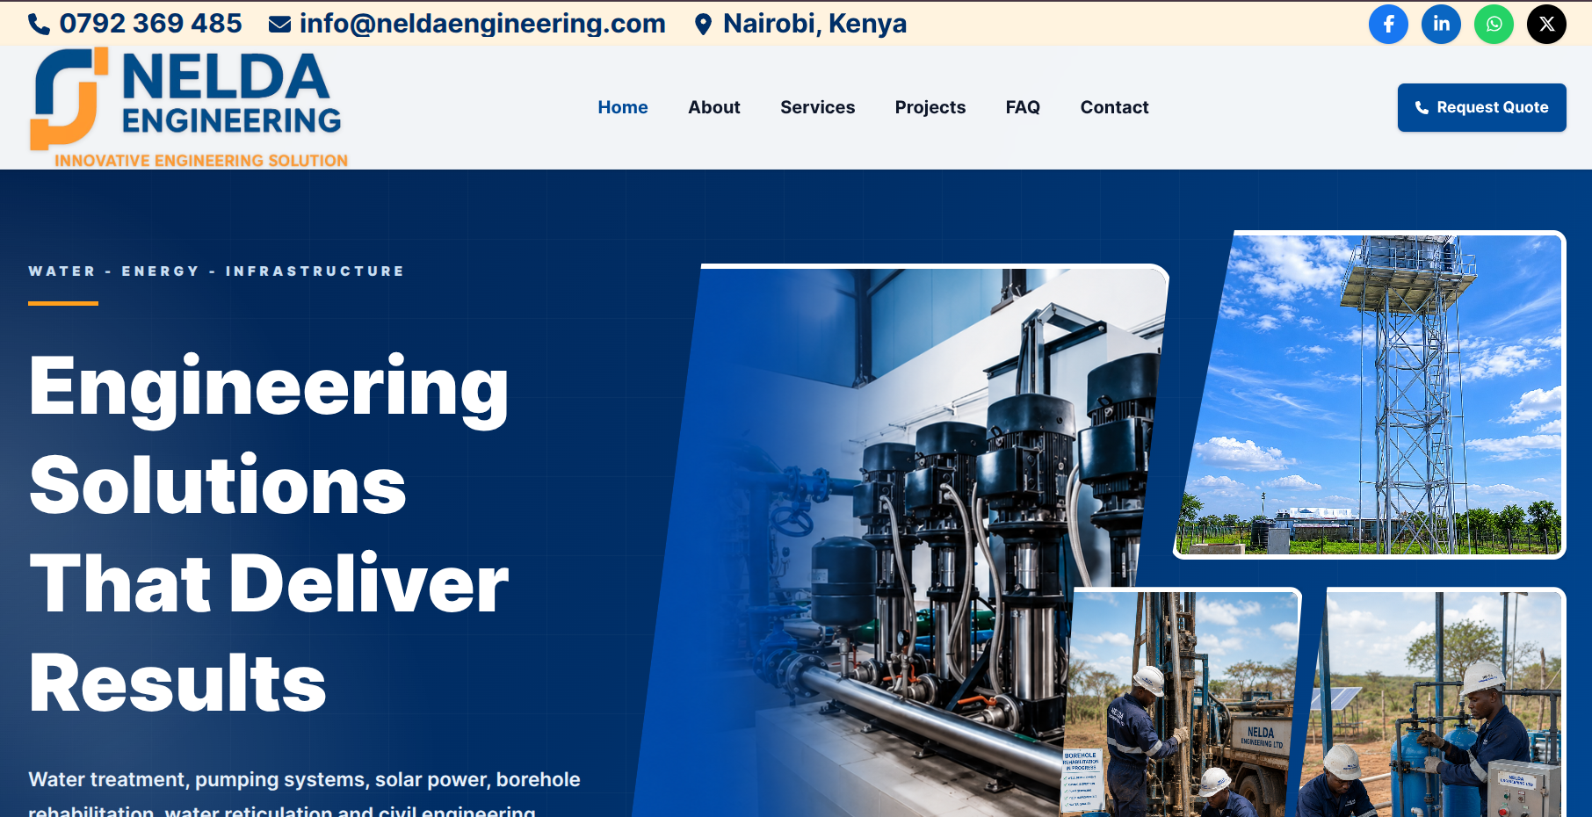The image size is (1592, 817).
Task: Click the location pin icon beside Nairobi
Action: pyautogui.click(x=702, y=25)
